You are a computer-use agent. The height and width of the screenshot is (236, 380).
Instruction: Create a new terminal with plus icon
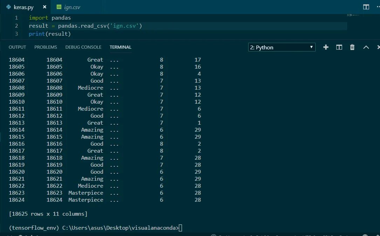coord(326,47)
